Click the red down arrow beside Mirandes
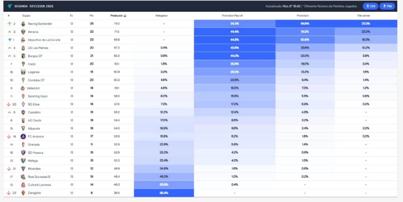This screenshot has height=202, width=403. (x=9, y=169)
